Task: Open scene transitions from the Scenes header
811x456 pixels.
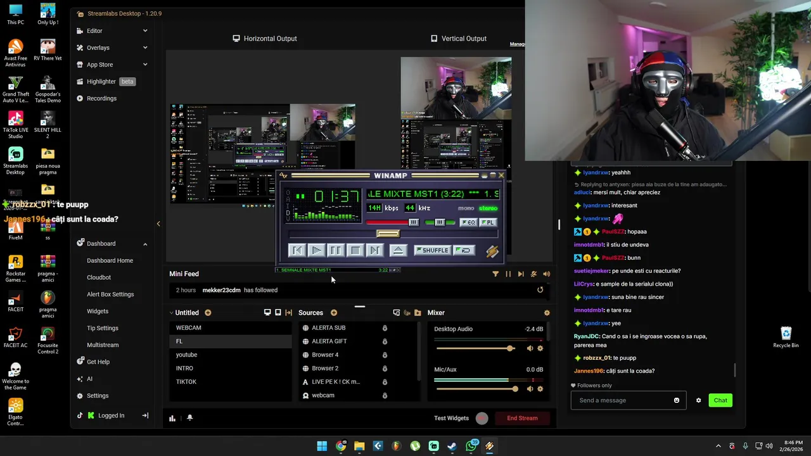Action: click(289, 313)
